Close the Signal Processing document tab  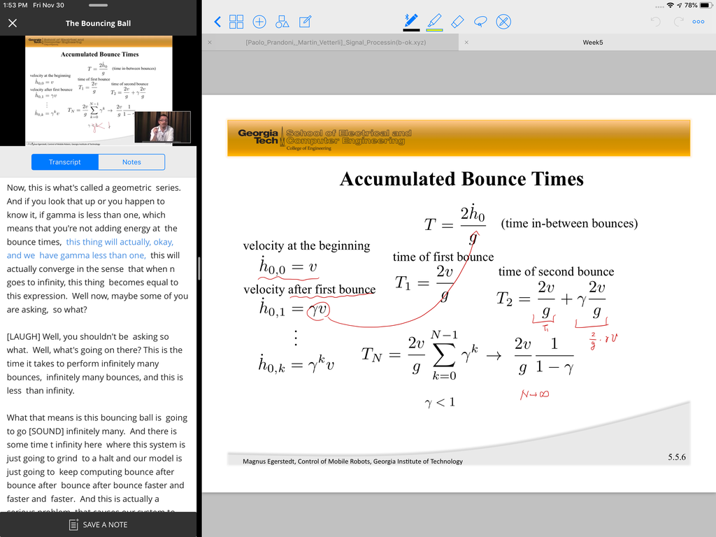(x=210, y=43)
